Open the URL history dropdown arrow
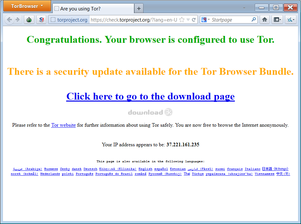 coord(188,20)
